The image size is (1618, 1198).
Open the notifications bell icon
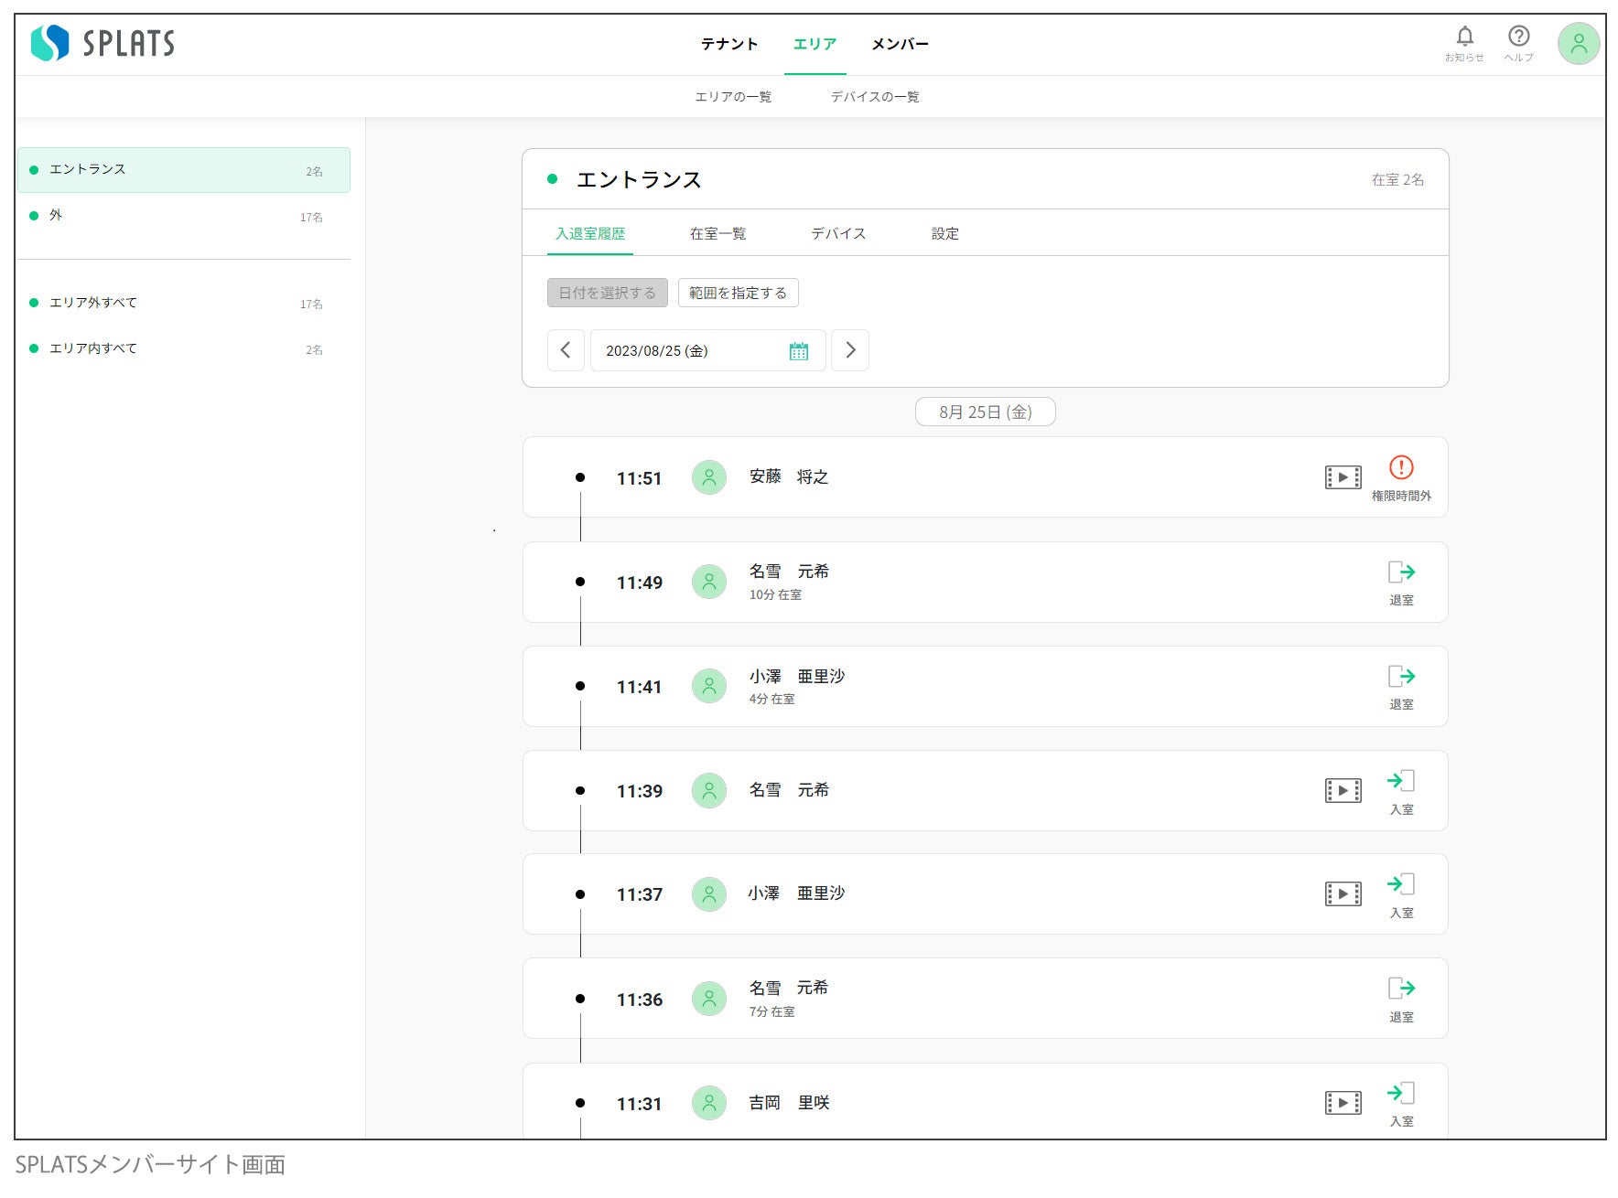coord(1464,37)
